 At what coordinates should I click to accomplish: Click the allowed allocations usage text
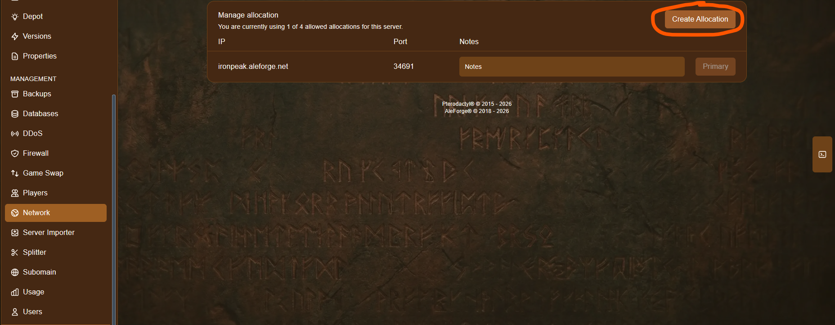(x=310, y=27)
